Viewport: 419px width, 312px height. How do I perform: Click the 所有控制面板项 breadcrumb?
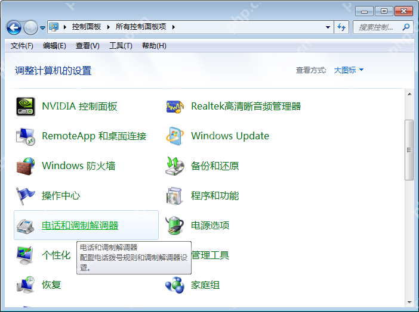tap(141, 27)
